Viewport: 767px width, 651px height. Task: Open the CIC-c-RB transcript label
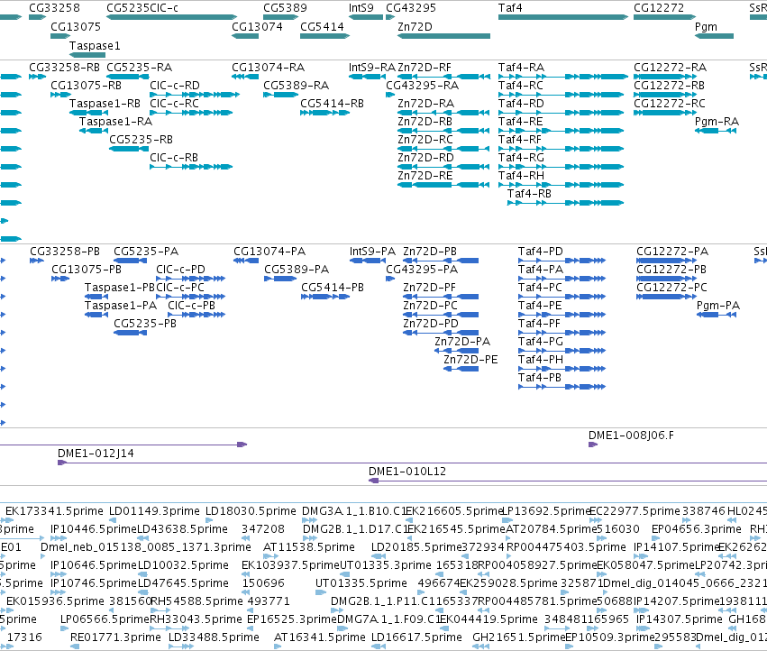point(174,157)
